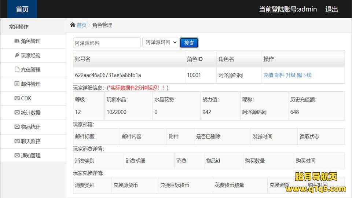Click the 充值管理 file icon
Screen dimensions: 352x198
[17, 70]
